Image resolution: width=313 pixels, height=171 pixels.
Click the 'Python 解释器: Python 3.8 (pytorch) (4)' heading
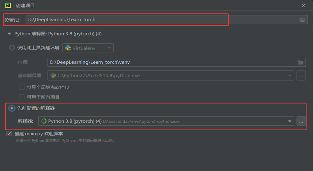[x=58, y=34]
